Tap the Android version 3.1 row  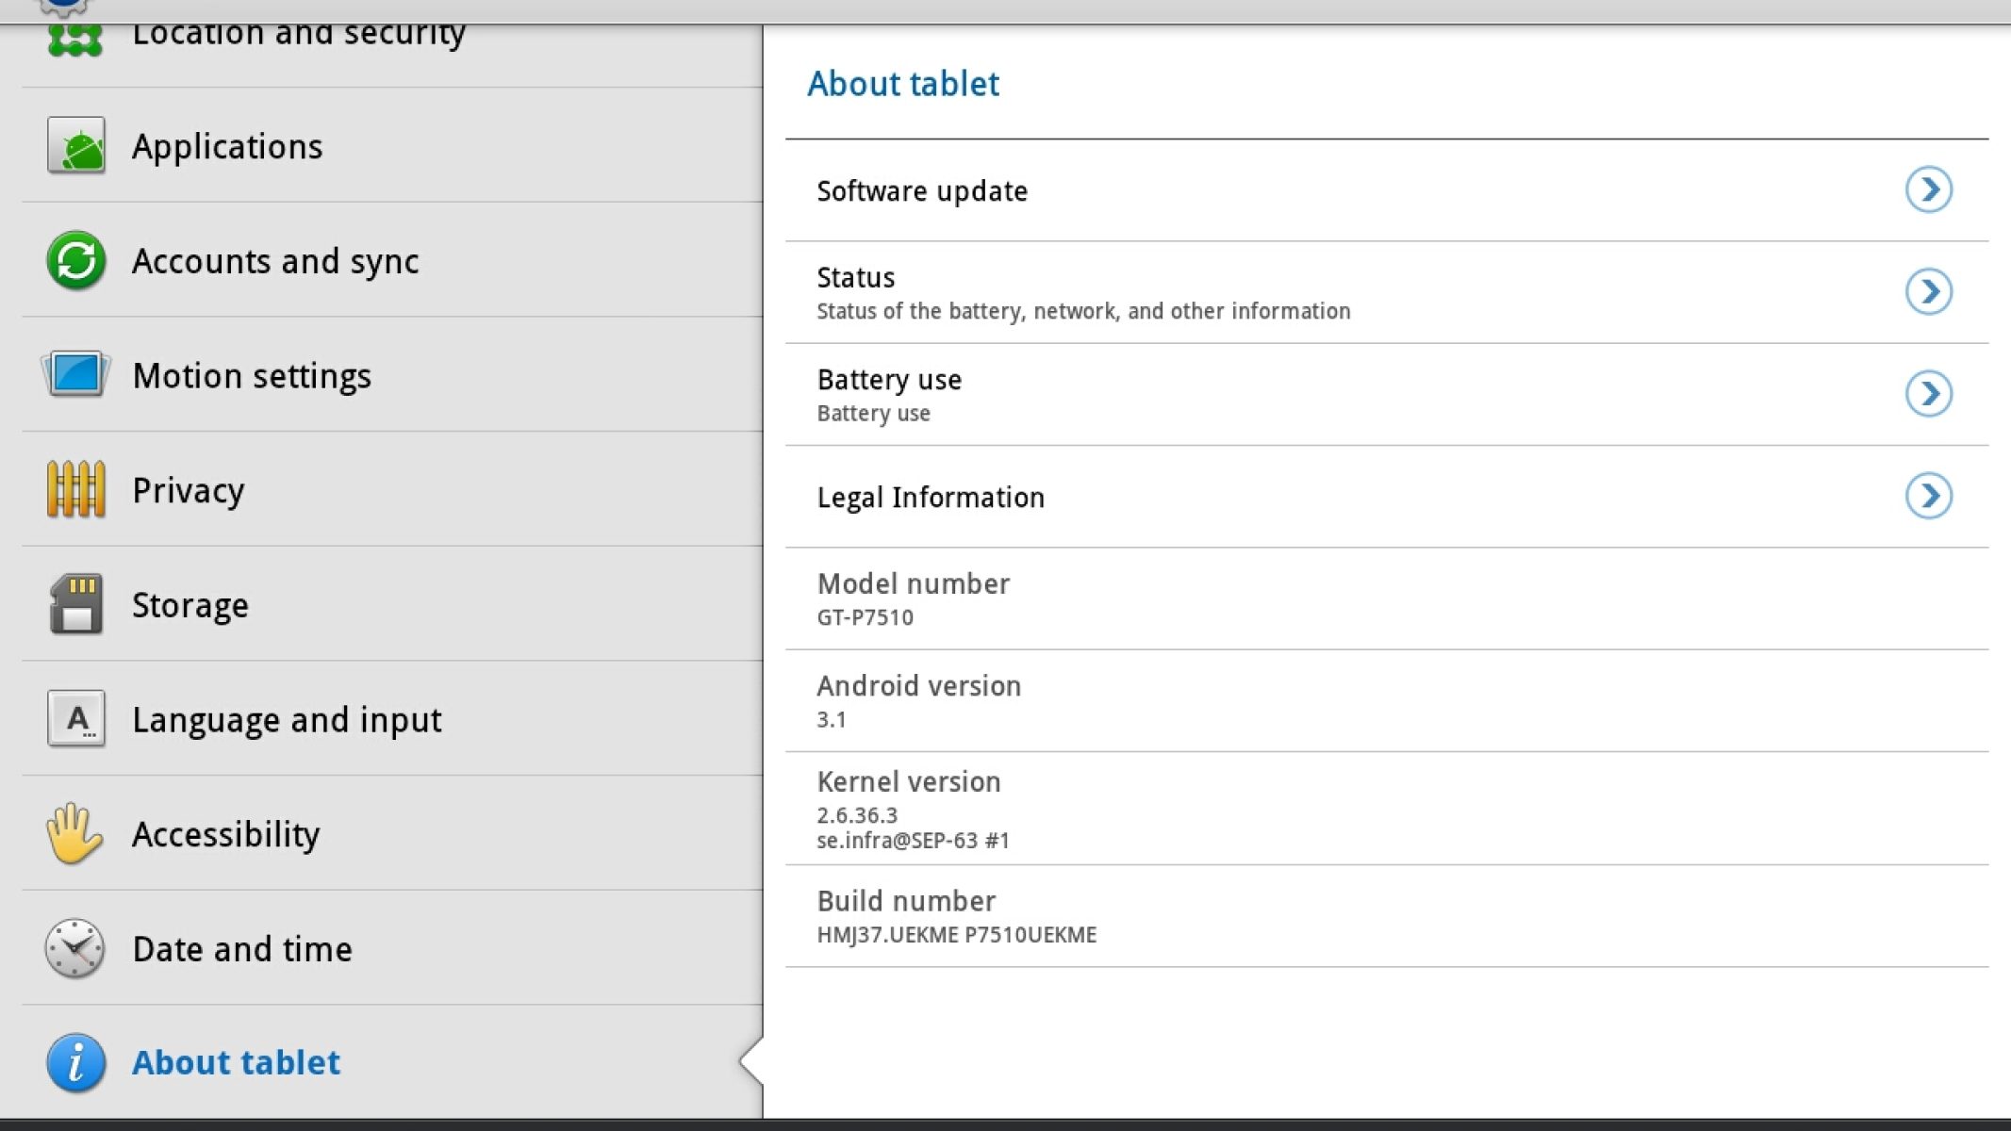918,701
